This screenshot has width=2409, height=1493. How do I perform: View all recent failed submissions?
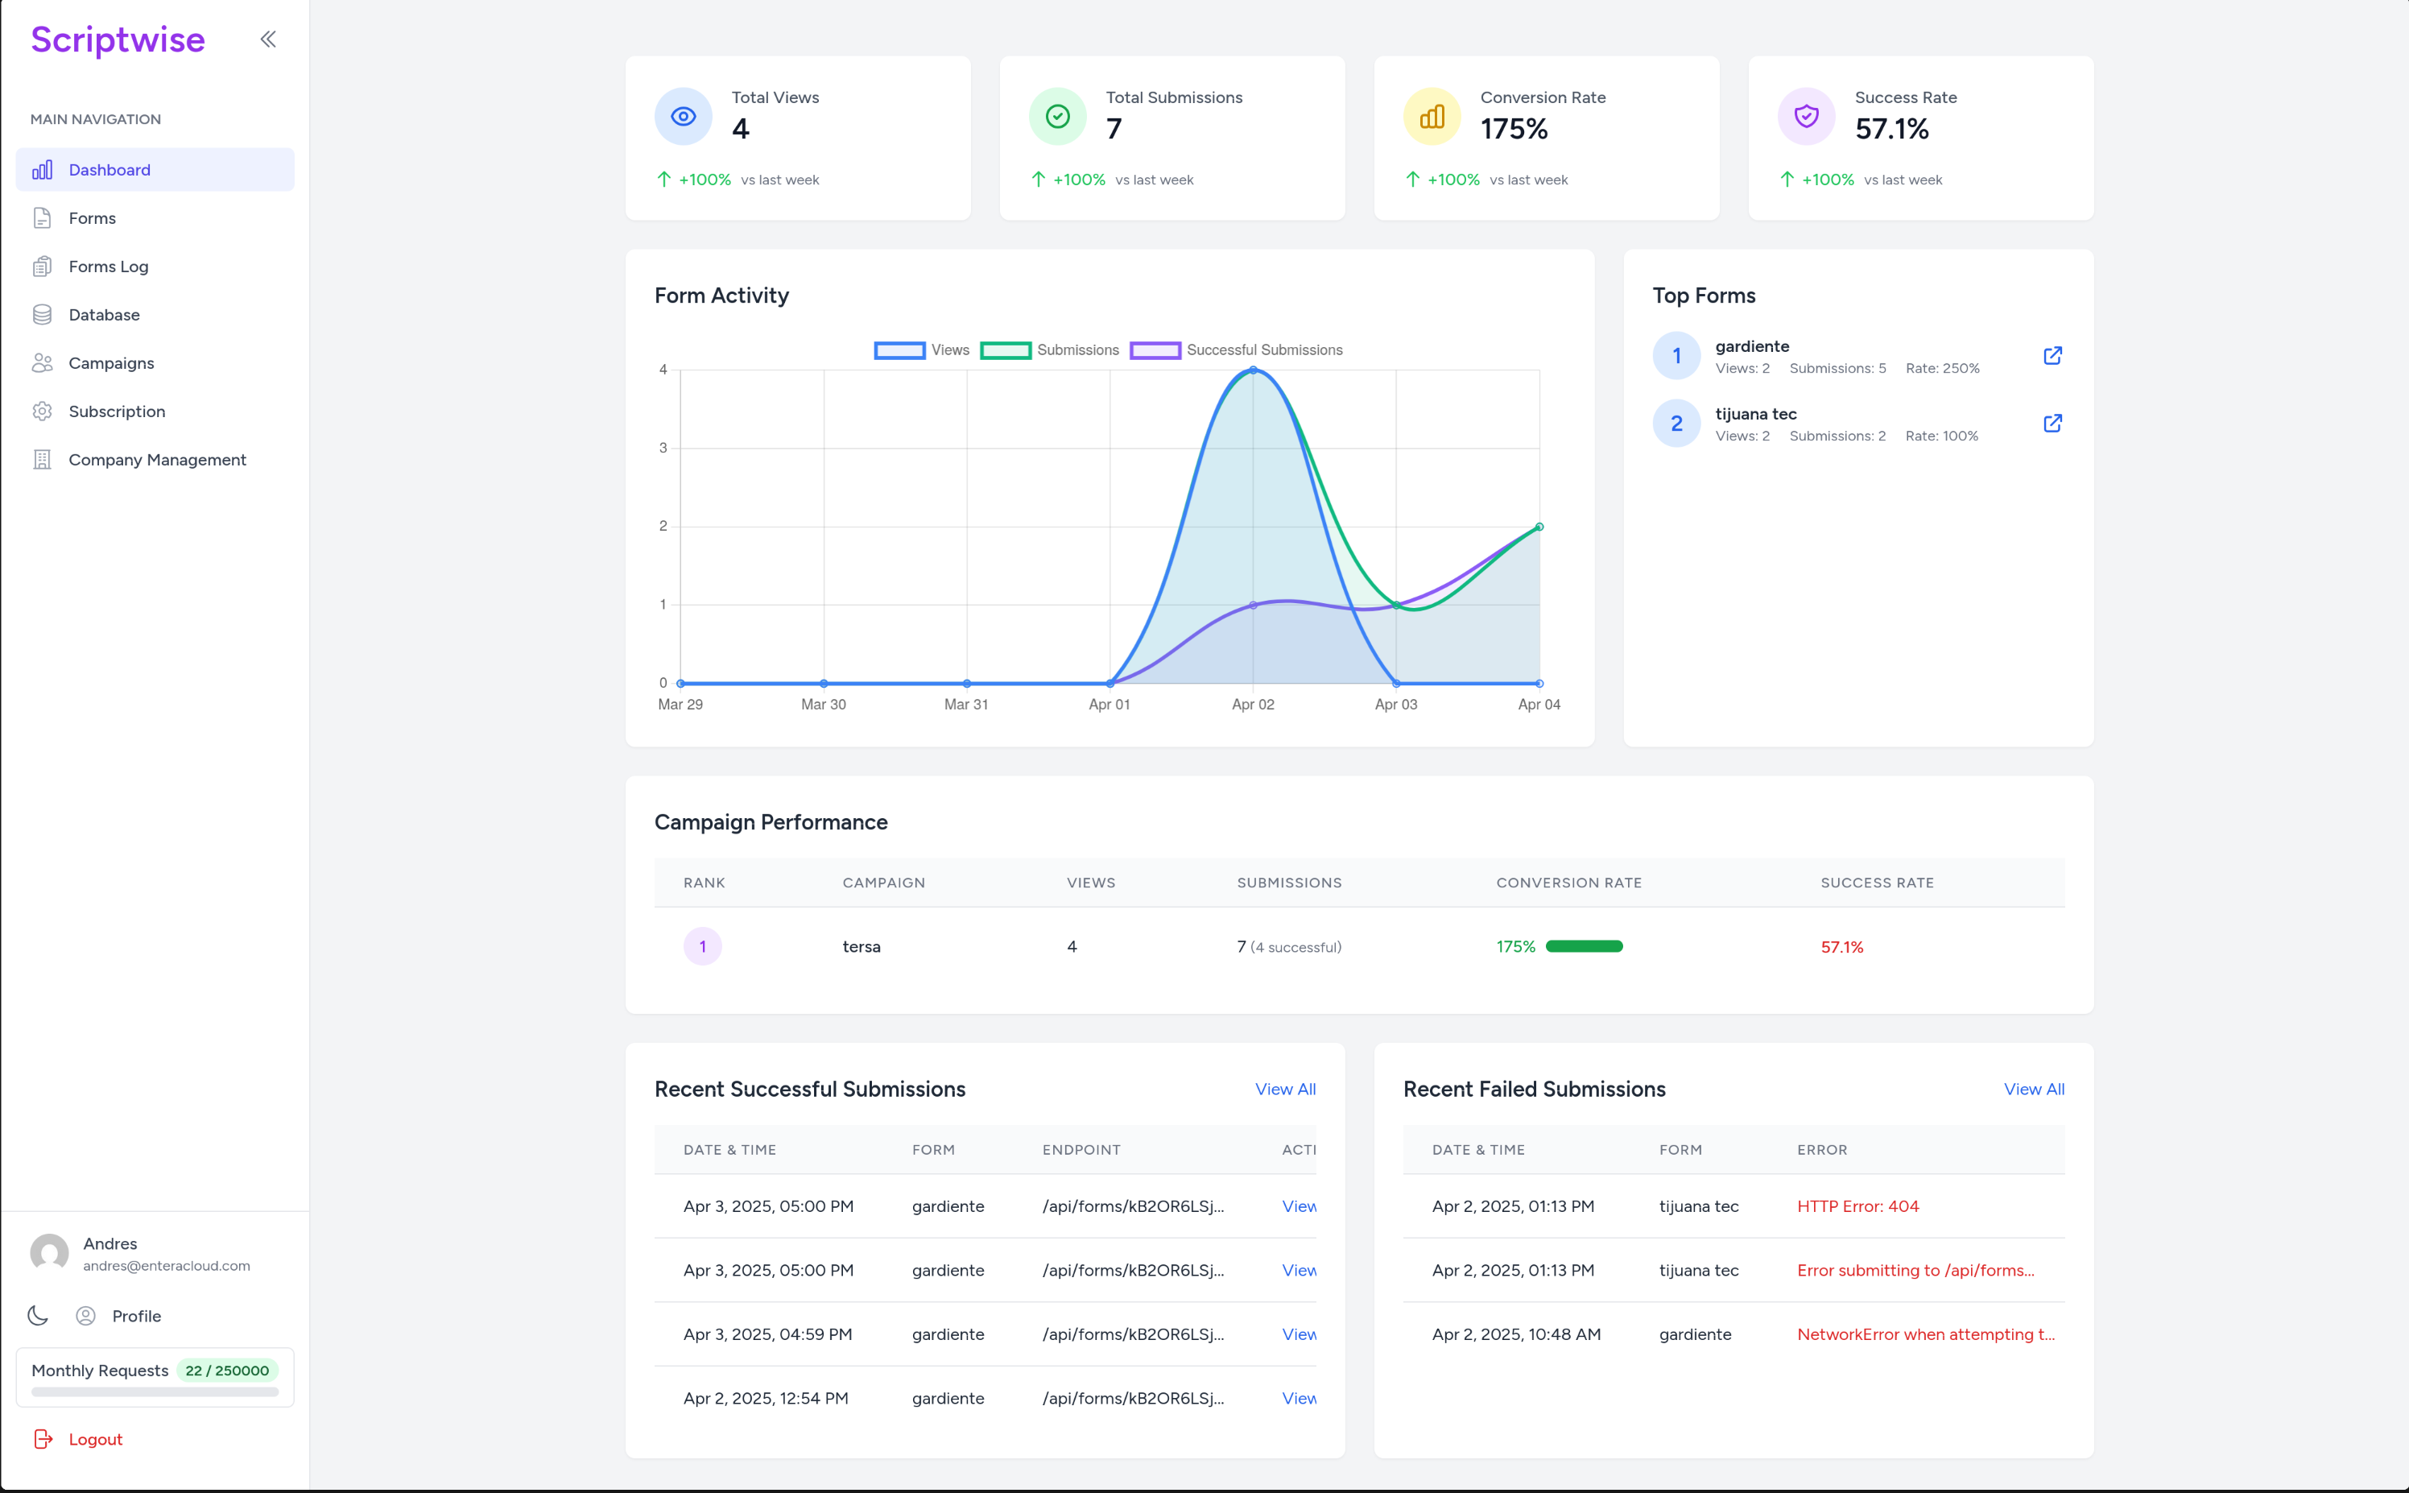[x=2033, y=1089]
